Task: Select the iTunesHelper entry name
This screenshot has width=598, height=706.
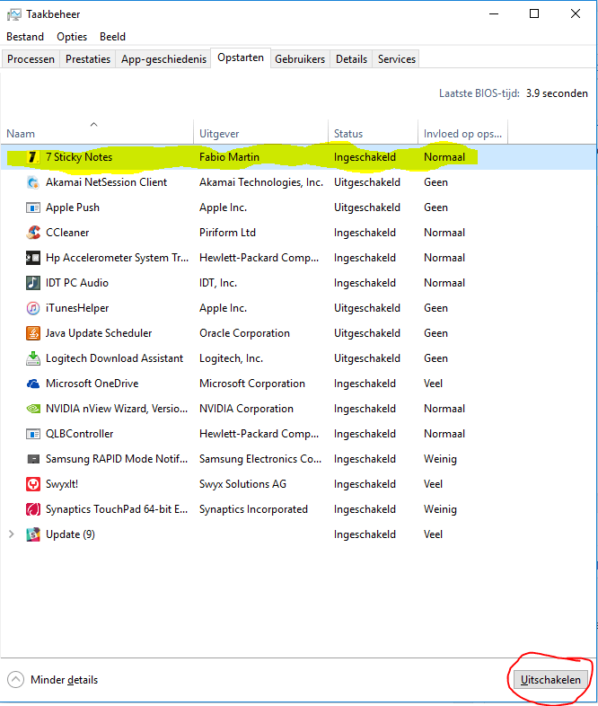Action: click(x=77, y=308)
